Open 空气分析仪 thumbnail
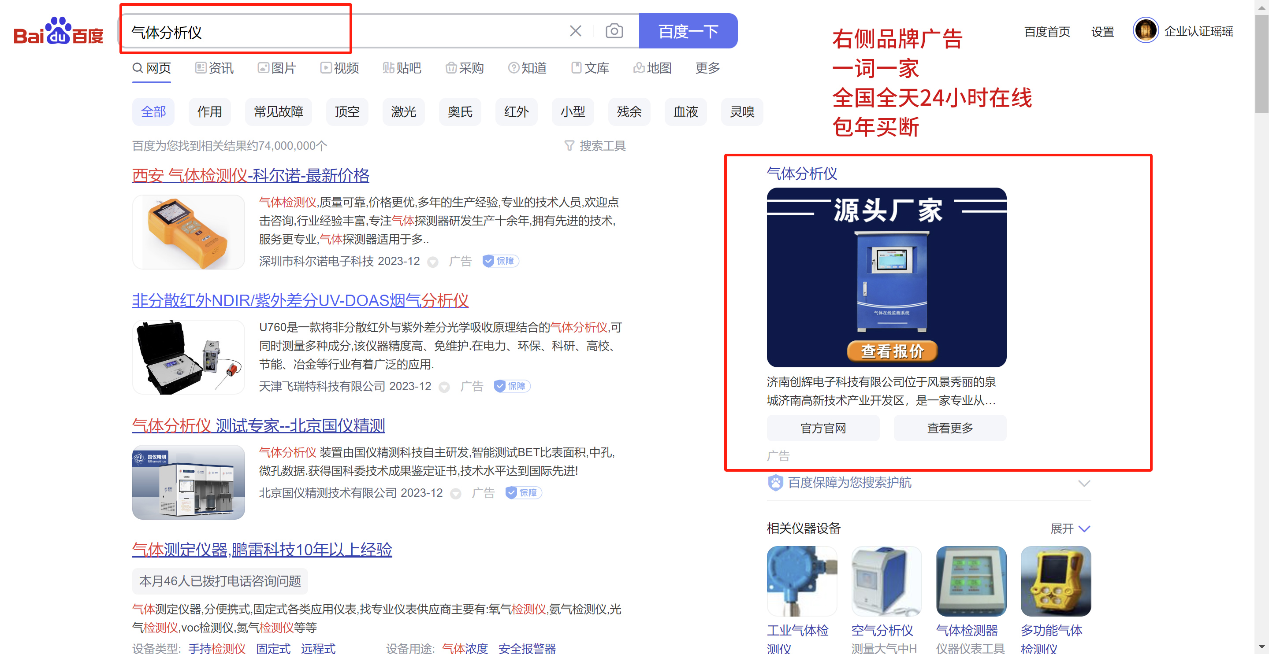This screenshot has width=1269, height=654. click(886, 581)
